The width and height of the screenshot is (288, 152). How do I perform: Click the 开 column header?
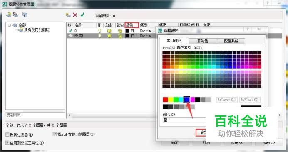click(x=99, y=25)
